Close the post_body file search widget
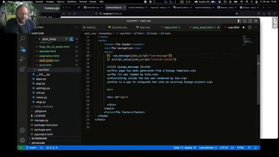 pos(77,39)
